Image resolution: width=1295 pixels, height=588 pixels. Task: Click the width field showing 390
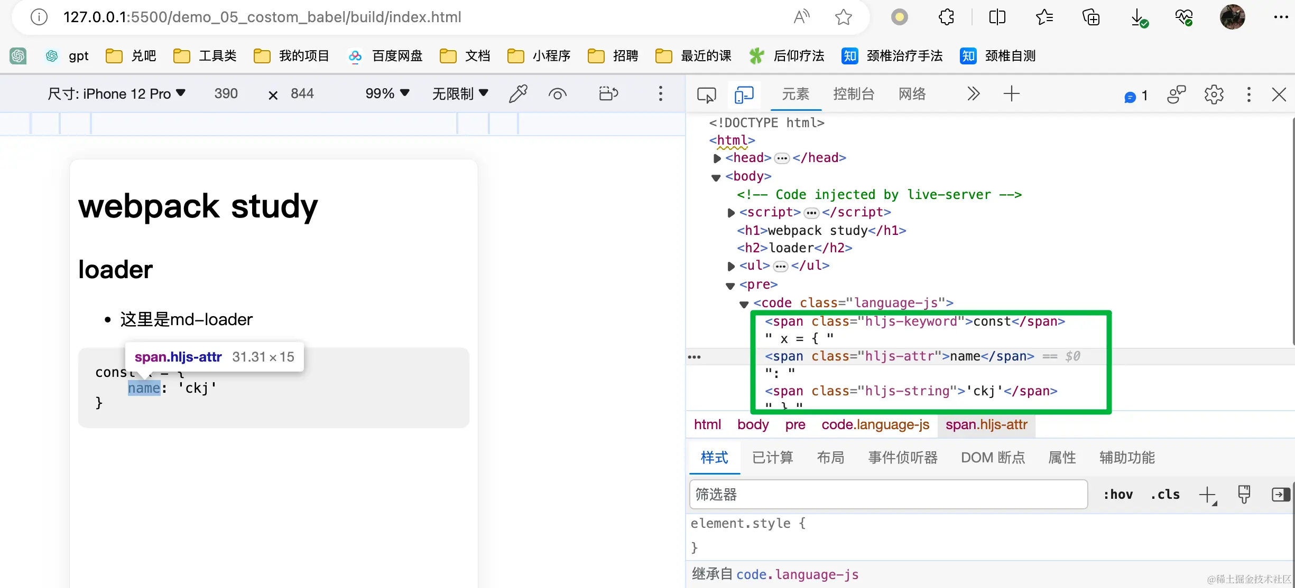[226, 94]
